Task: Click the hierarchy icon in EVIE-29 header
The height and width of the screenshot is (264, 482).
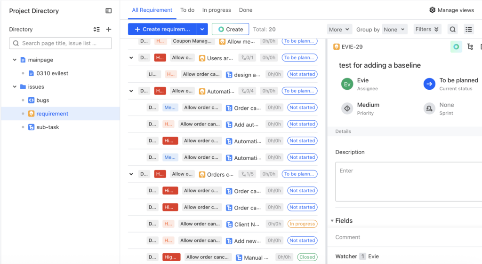Action: 470,47
